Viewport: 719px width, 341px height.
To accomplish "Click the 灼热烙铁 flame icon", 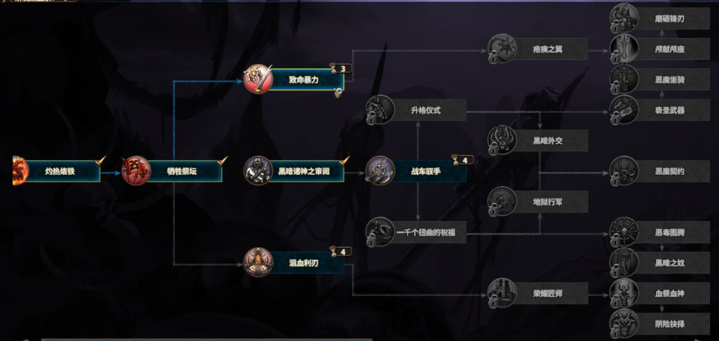I will (x=20, y=170).
